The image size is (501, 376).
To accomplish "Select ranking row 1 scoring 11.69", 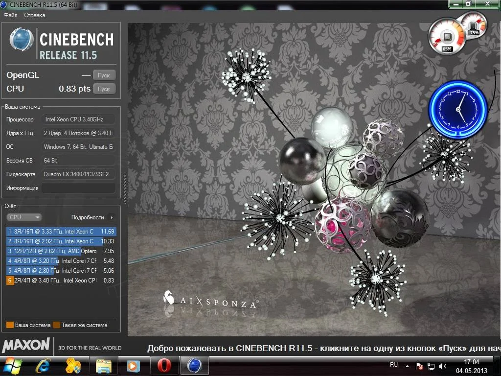I will tap(61, 232).
